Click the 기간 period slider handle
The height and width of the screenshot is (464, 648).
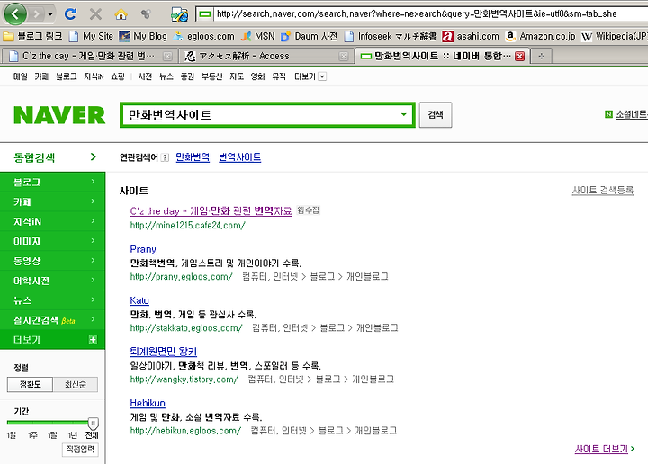pos(94,424)
